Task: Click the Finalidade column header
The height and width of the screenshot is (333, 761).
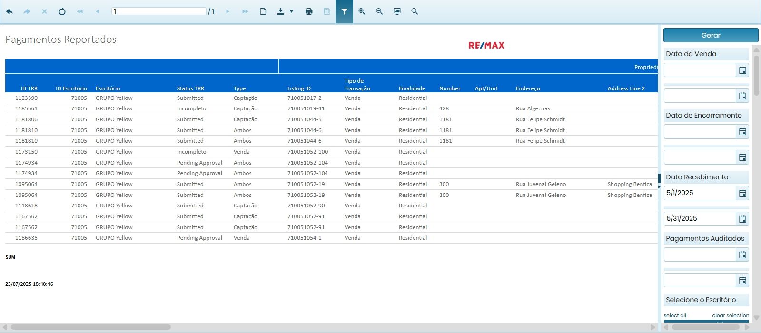Action: pos(412,88)
